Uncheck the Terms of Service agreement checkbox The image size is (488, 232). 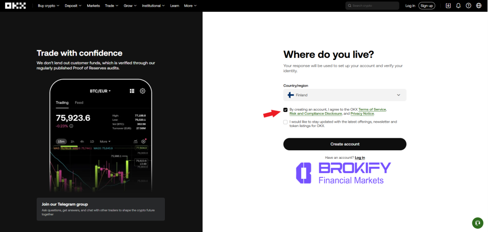tap(285, 110)
